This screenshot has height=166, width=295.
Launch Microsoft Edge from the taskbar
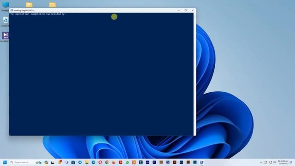coord(94,162)
